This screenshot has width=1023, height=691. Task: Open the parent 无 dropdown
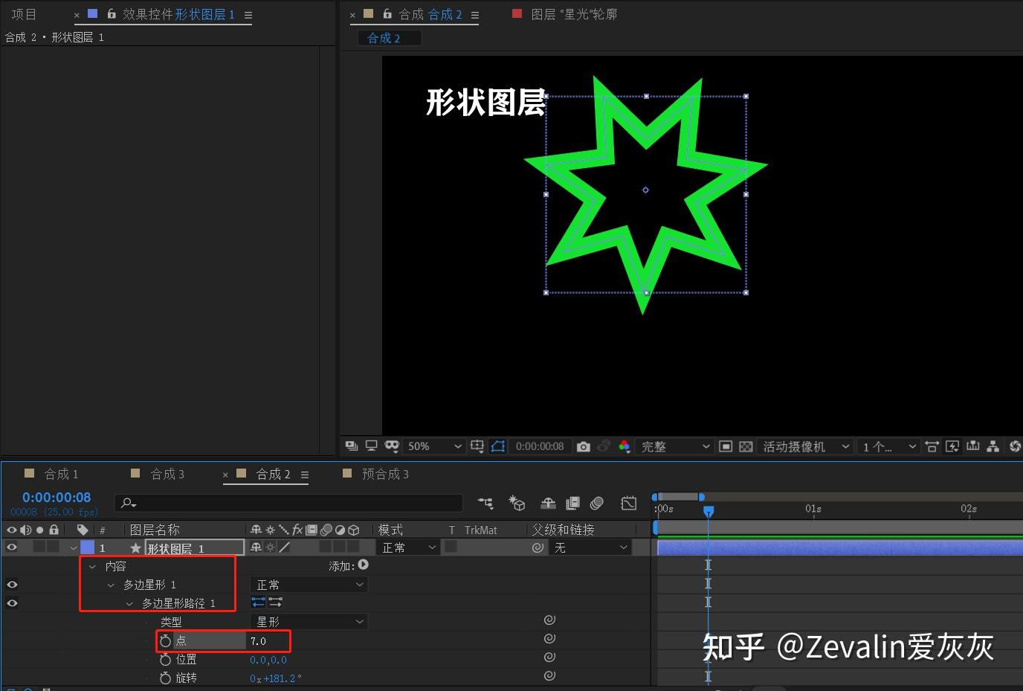[590, 547]
